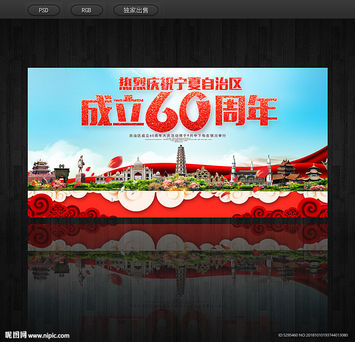355x342 pixels.
Task: Click the www.nipic.com site link
Action: pos(49,336)
